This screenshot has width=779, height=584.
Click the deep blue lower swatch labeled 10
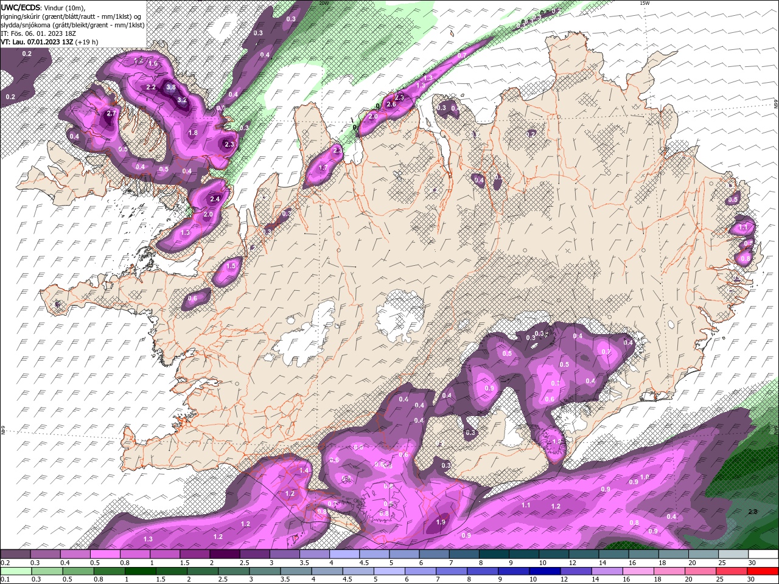544,571
